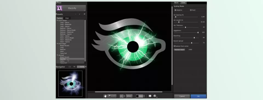Click the Jaggedness slider handle
The height and width of the screenshot is (100, 263).
pyautogui.click(x=198, y=32)
